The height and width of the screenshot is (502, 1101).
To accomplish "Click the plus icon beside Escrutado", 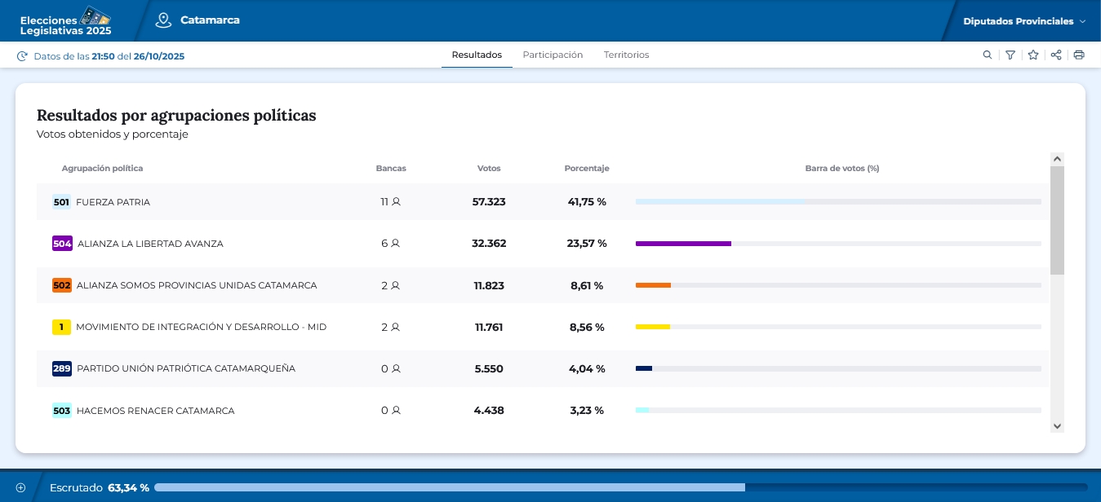I will click(x=21, y=487).
